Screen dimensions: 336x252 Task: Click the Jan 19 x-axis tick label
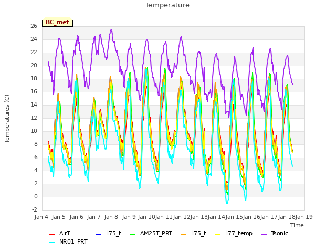pos(304,217)
